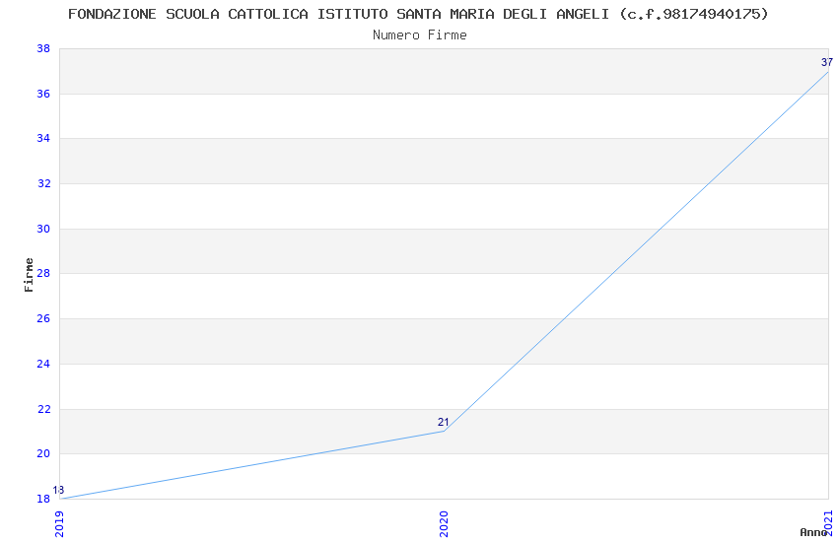Click the 2019 data point labeled 18

pos(60,499)
